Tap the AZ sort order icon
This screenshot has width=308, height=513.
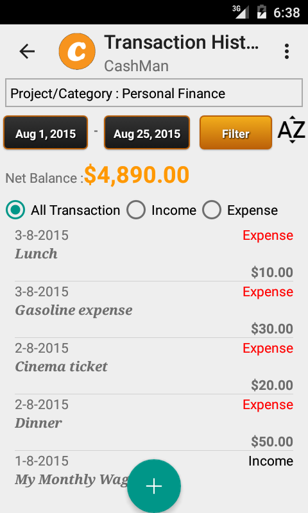[291, 130]
